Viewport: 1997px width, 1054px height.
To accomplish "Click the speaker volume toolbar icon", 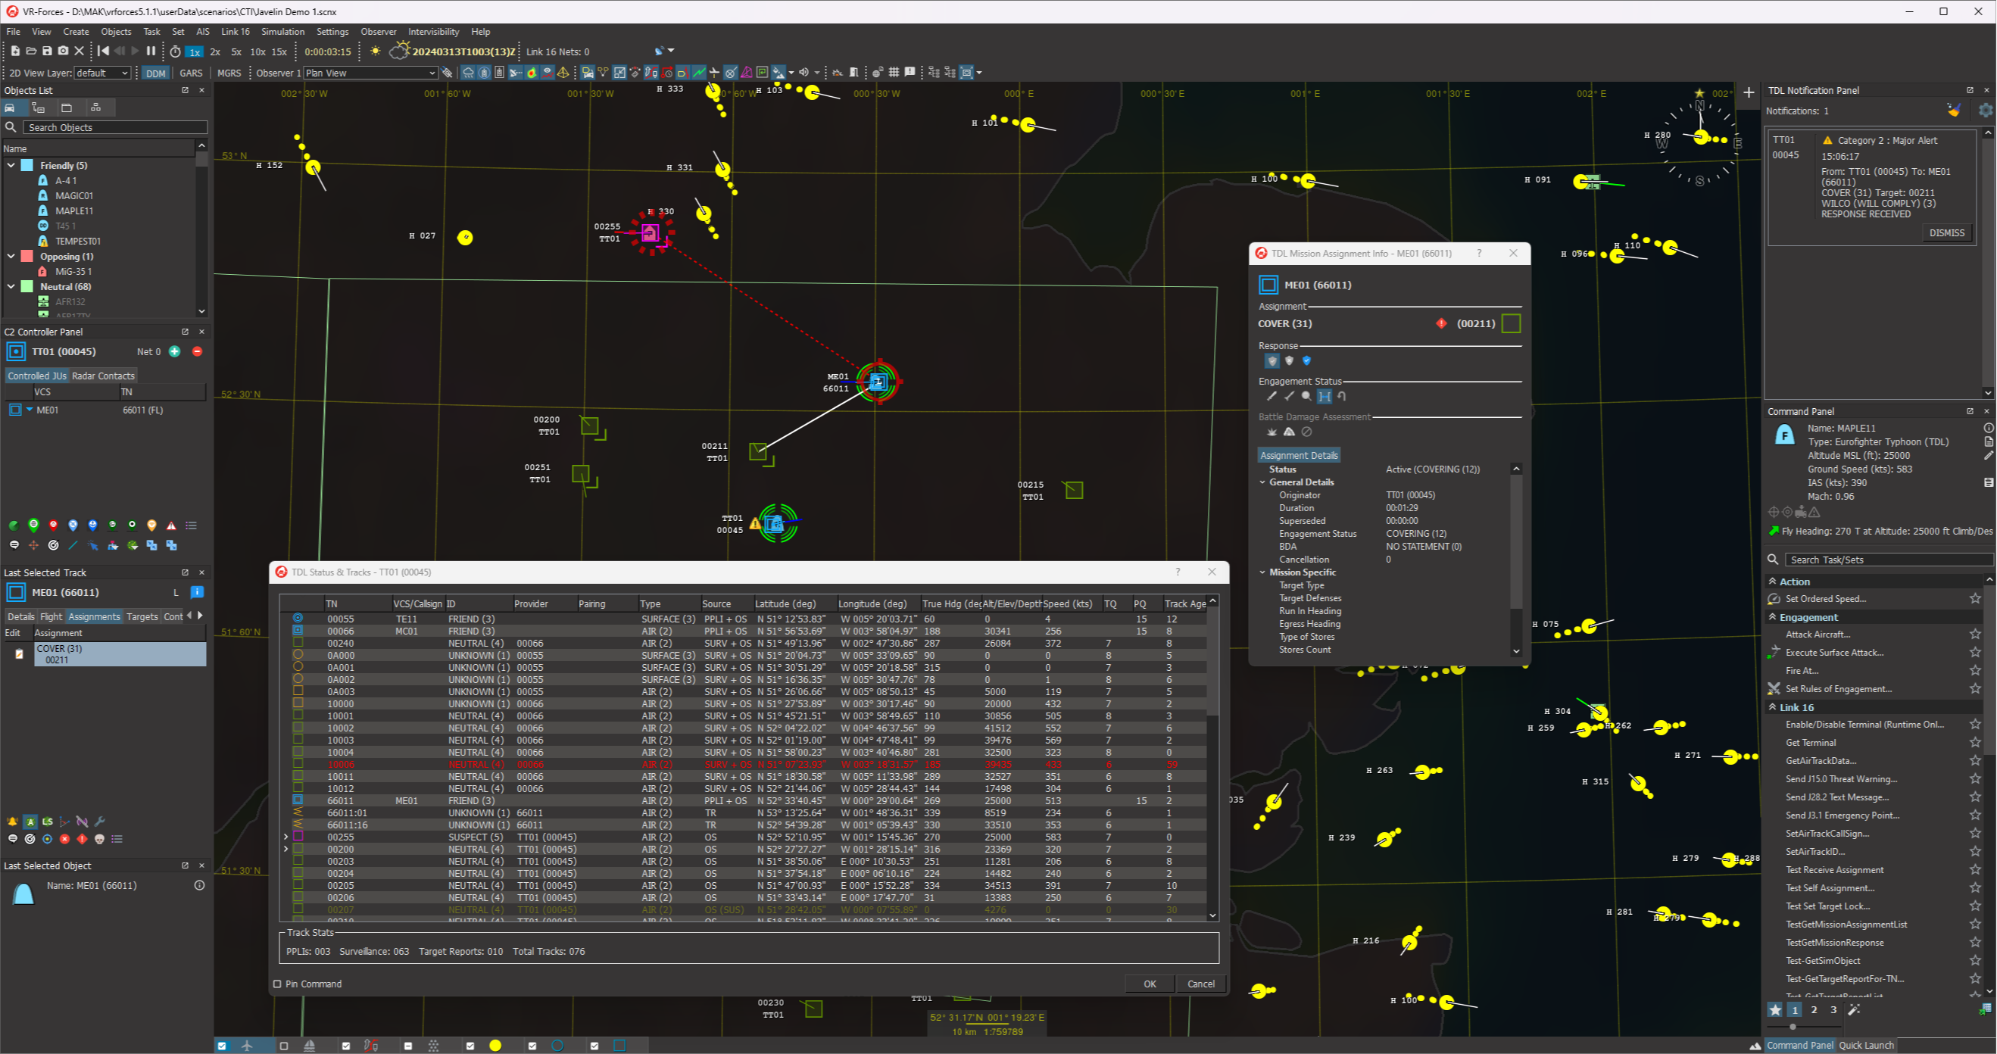I will pos(804,72).
